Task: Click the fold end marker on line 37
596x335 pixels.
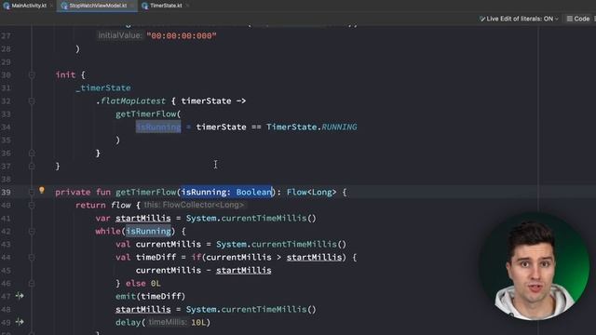Action: (32, 167)
